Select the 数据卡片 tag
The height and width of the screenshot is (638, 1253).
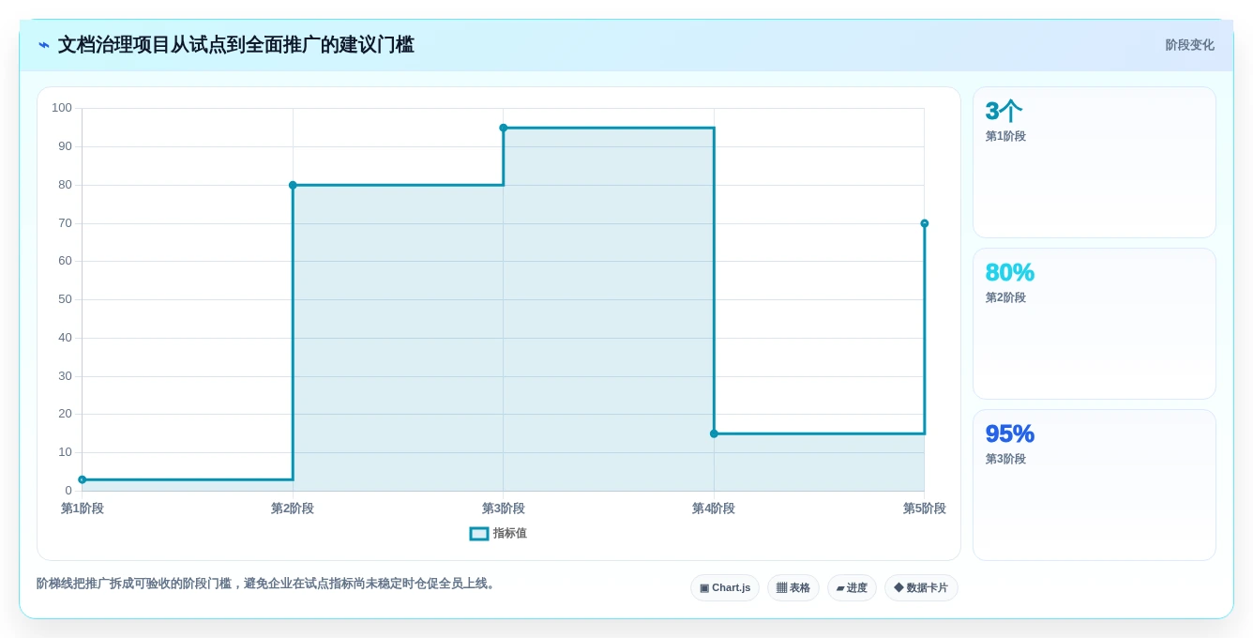(x=921, y=588)
